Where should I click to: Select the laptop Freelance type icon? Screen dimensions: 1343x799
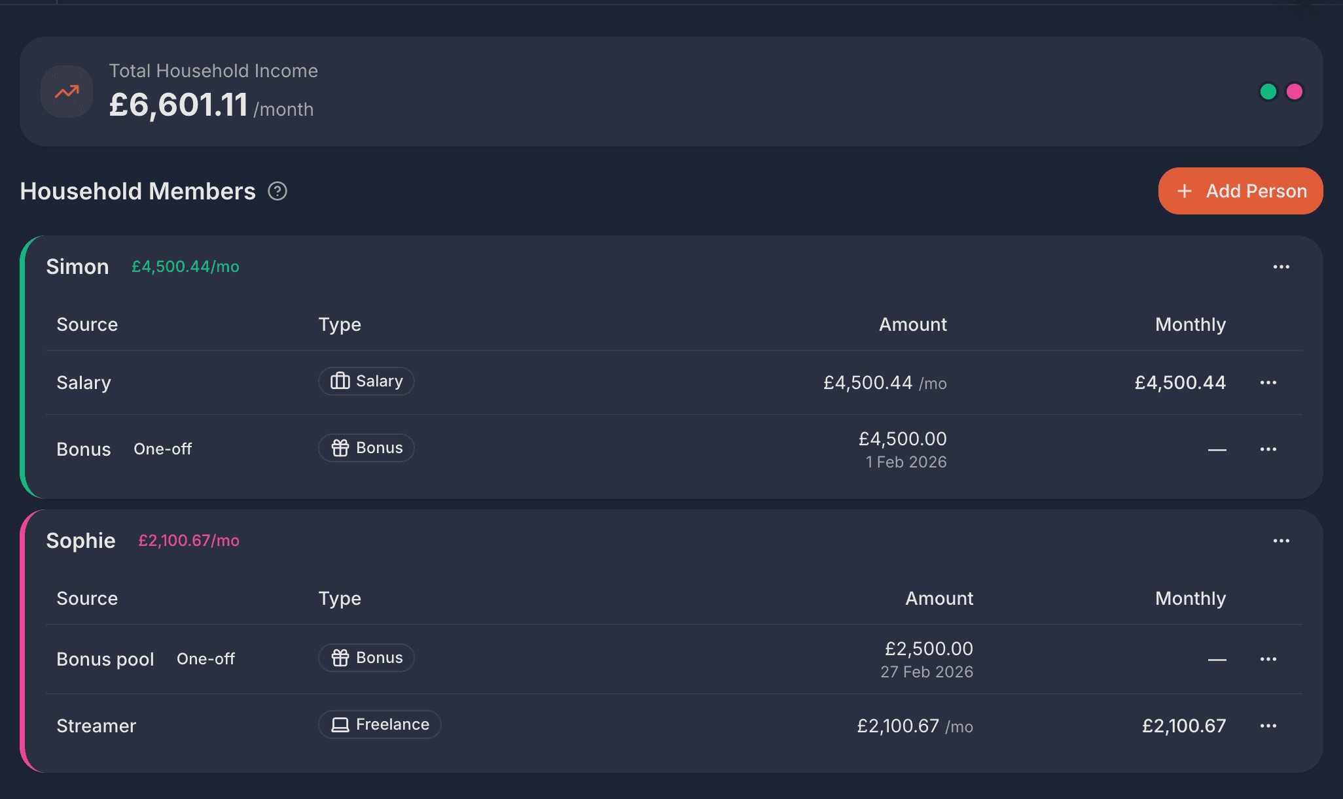coord(340,724)
